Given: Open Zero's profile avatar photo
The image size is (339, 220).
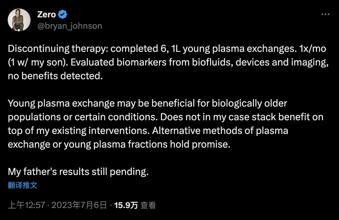Looking at the screenshot, I should tap(19, 20).
